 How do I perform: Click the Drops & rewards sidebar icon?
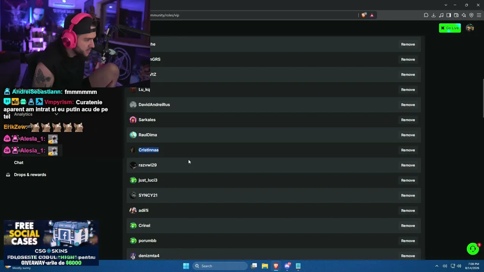8,175
